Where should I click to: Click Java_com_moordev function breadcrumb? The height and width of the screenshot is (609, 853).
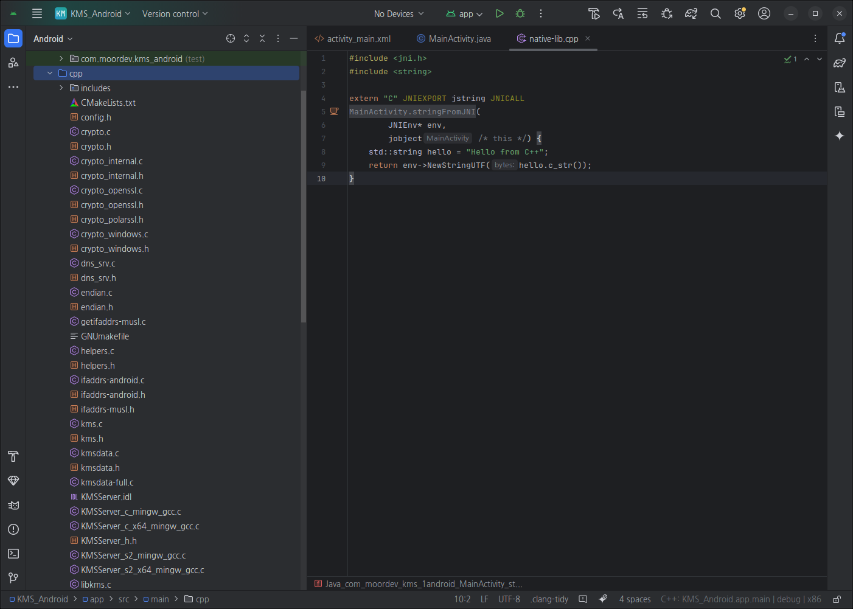pos(418,584)
